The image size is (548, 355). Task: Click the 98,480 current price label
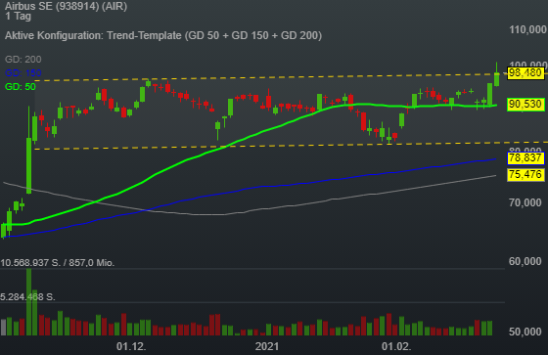pos(525,73)
